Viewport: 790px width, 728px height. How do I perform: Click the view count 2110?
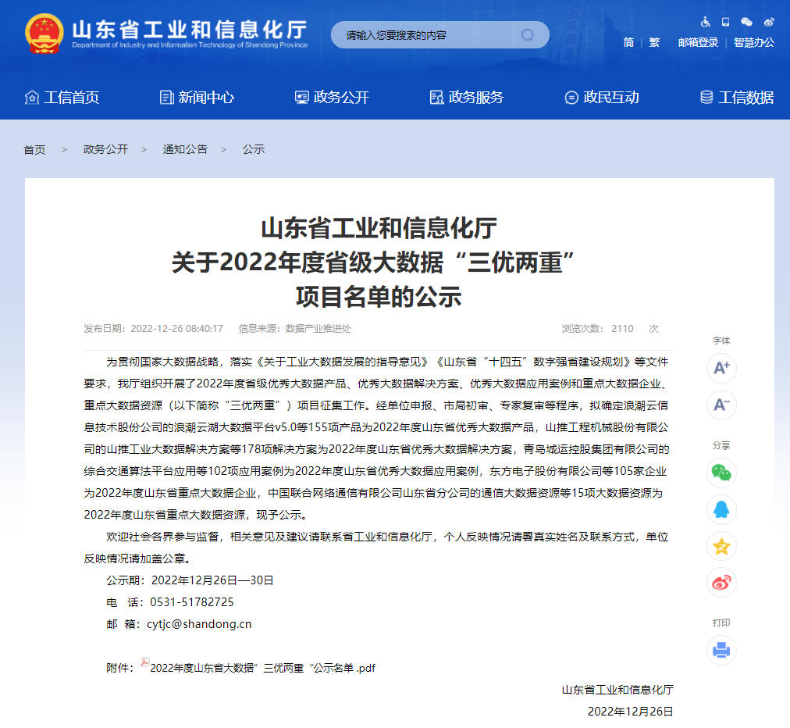pos(622,329)
